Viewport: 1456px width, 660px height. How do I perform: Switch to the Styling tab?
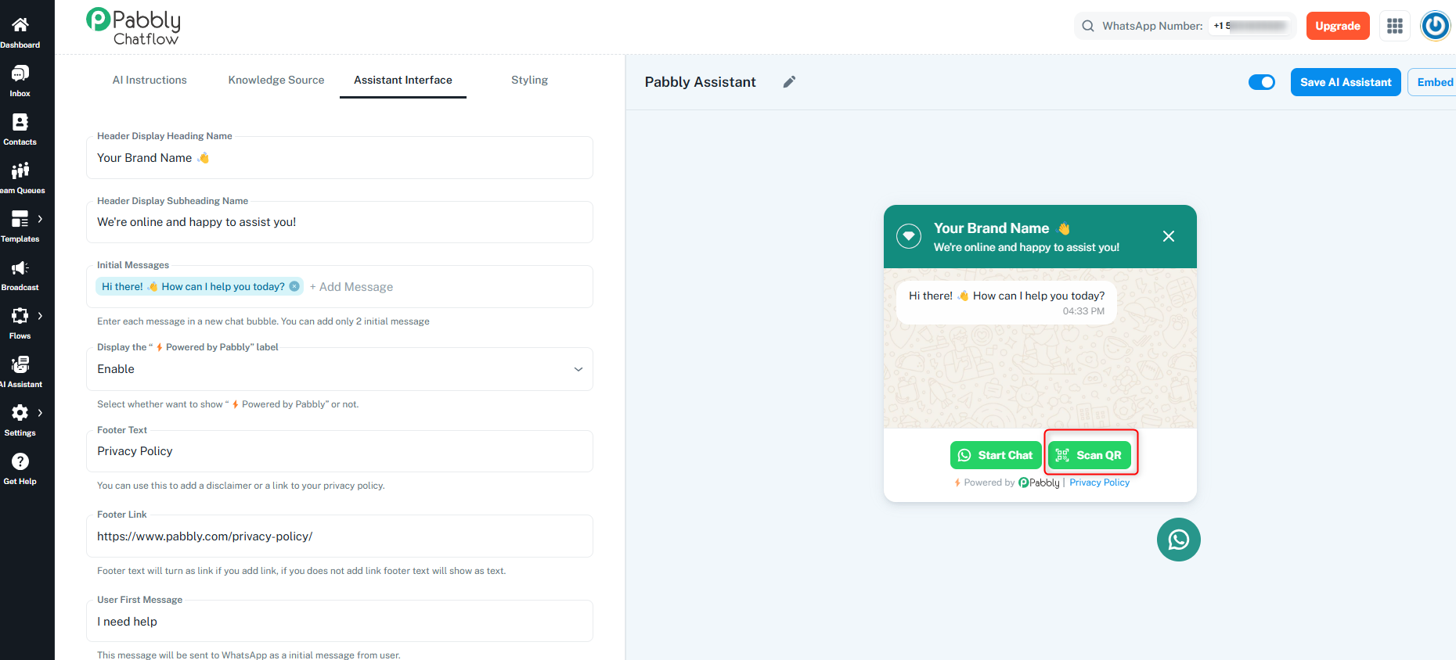click(x=529, y=80)
